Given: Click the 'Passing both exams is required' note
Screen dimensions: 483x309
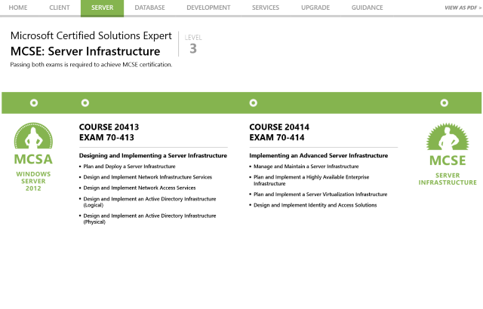Looking at the screenshot, I should tap(91, 65).
